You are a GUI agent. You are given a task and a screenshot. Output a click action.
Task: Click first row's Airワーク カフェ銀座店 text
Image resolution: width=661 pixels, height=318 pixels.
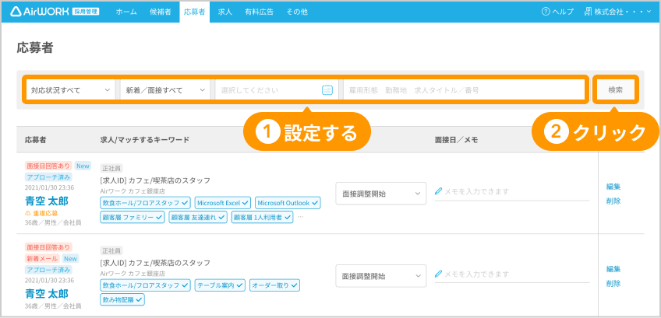133,191
